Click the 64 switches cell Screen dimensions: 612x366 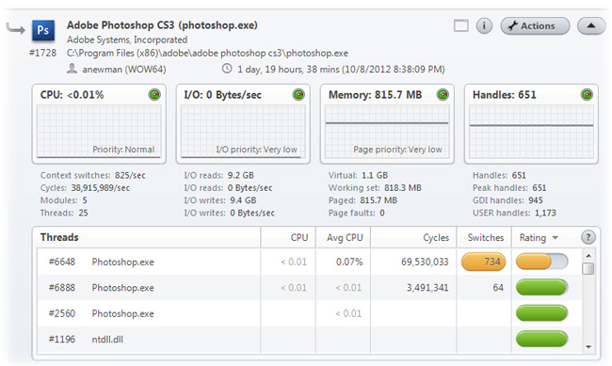(498, 288)
